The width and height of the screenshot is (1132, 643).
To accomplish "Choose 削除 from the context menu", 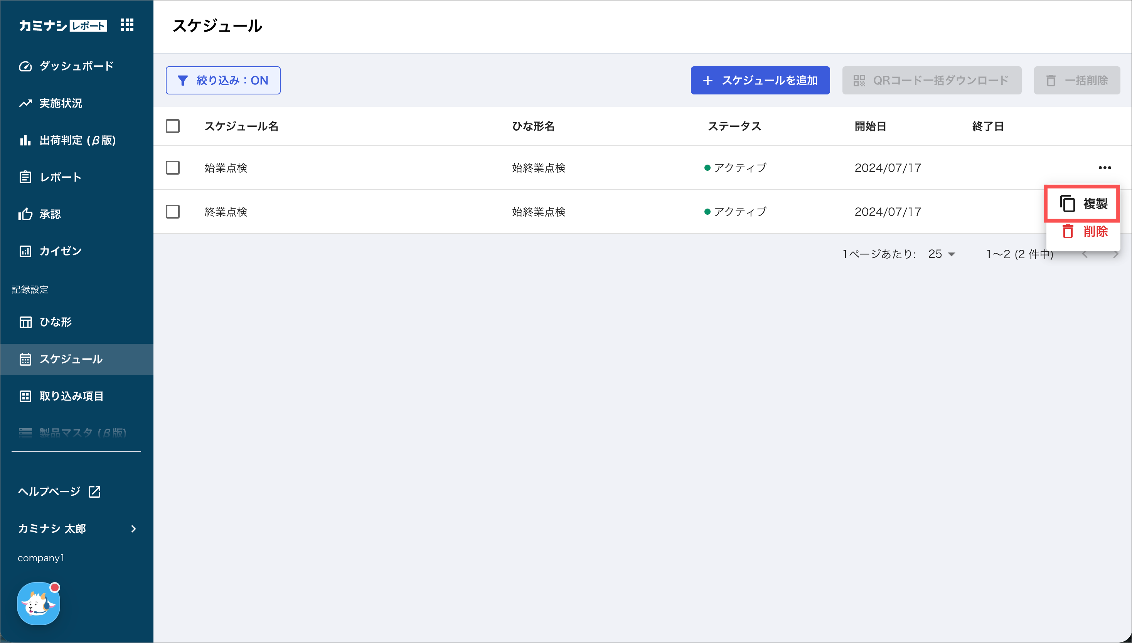I will pyautogui.click(x=1084, y=231).
